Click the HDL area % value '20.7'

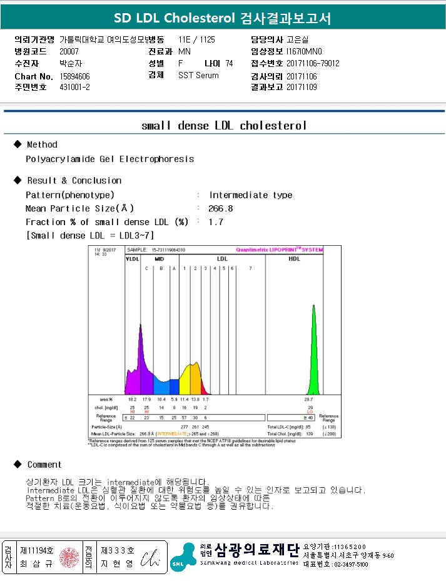[x=308, y=400]
